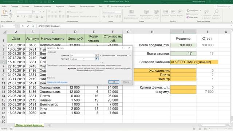Image resolution: width=233 pixels, height=131 pixels.
Task: Switch to the Рецензирование tab
Action: click(x=87, y=7)
